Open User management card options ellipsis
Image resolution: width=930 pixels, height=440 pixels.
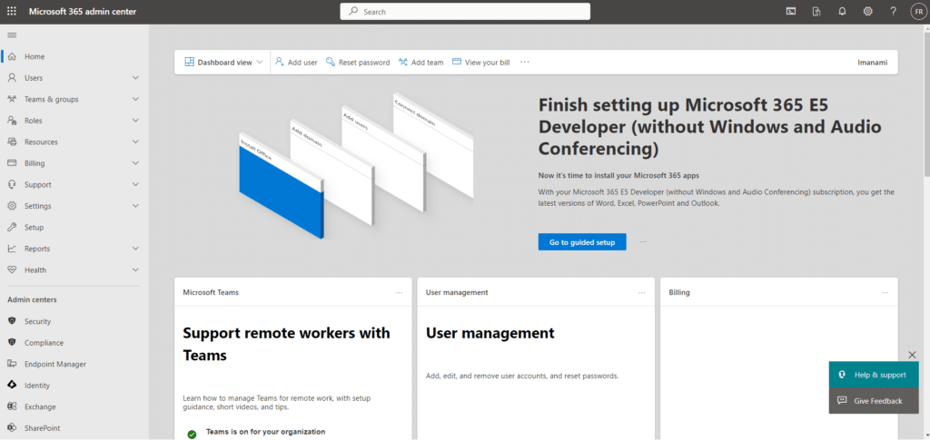pos(642,292)
